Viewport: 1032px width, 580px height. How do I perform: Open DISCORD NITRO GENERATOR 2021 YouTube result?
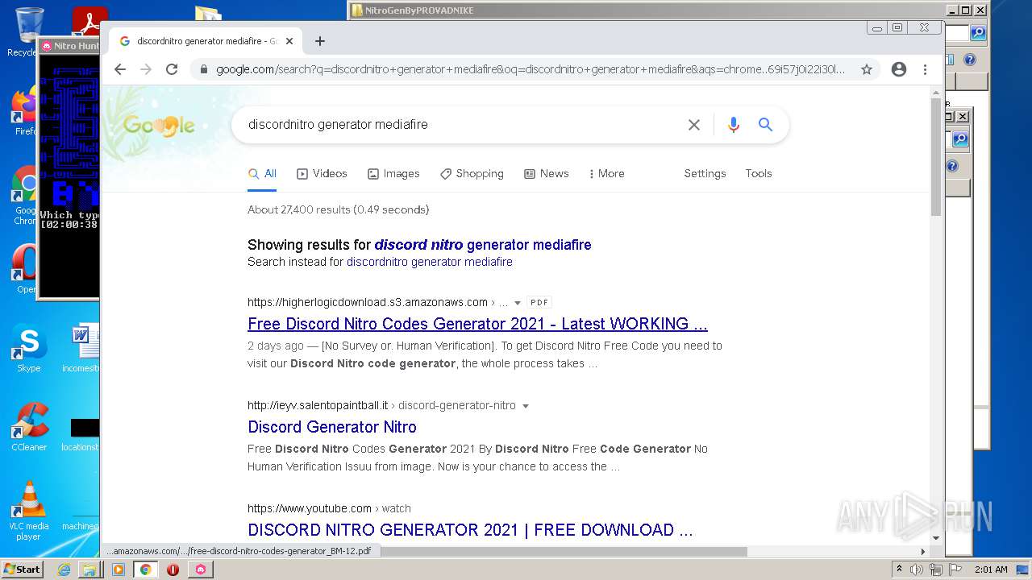(470, 530)
